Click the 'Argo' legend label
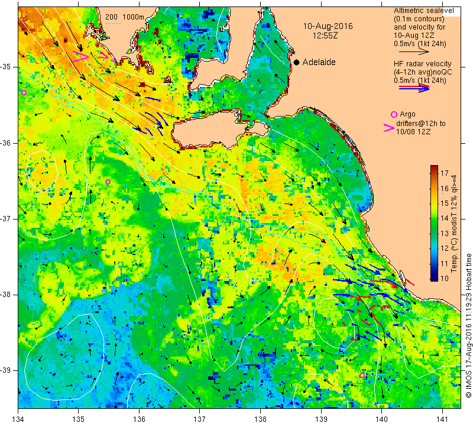 pyautogui.click(x=407, y=114)
